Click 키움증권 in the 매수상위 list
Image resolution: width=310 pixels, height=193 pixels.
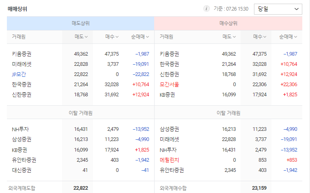(169, 54)
